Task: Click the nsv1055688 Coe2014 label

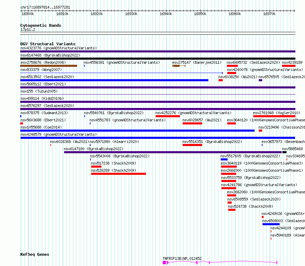Action: (41, 127)
